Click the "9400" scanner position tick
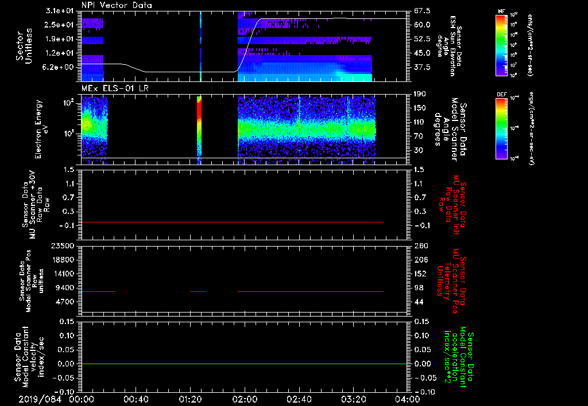Viewport: 588px width, 406px height. point(64,288)
